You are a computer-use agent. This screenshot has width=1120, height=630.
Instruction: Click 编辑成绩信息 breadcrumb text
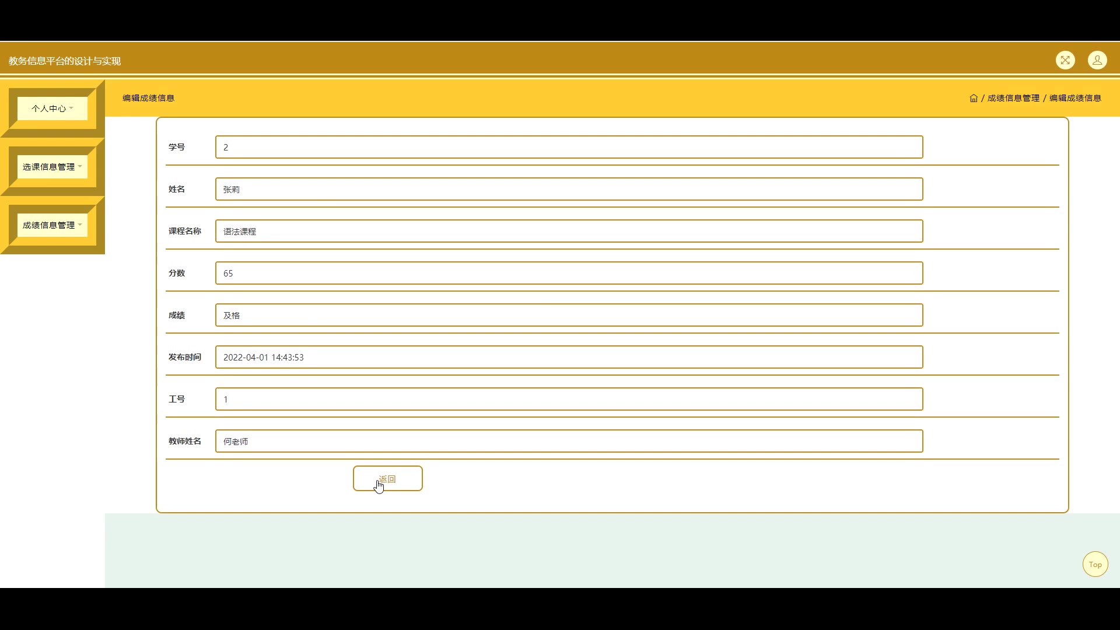click(x=1075, y=98)
